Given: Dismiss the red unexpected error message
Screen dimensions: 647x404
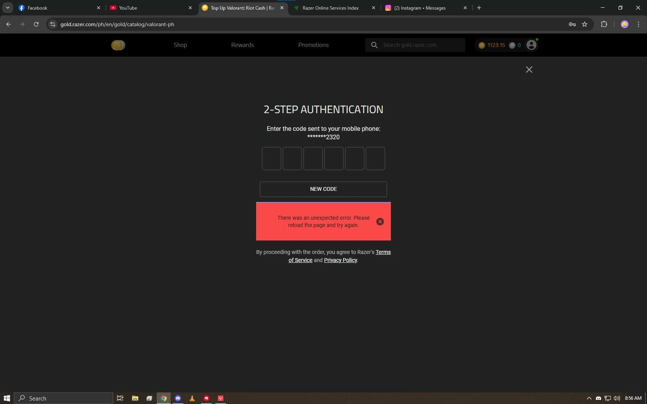Looking at the screenshot, I should (380, 222).
